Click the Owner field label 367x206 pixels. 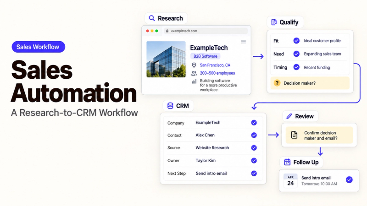[173, 161]
